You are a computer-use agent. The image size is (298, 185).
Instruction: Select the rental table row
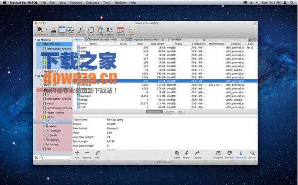click(x=165, y=103)
